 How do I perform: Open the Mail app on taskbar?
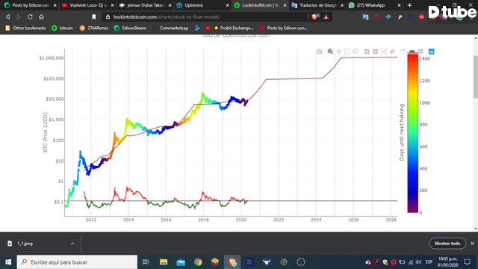[x=181, y=262]
